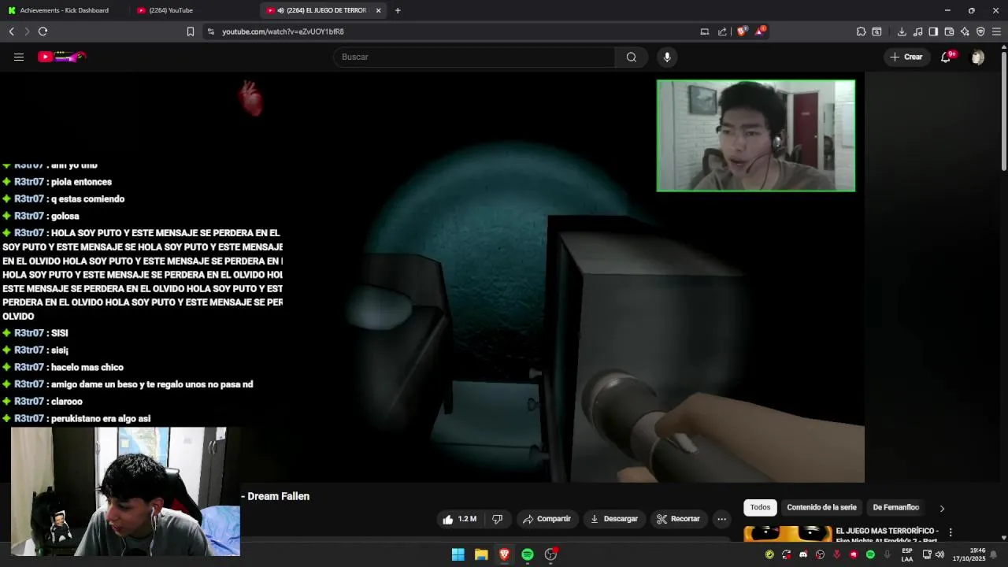Image resolution: width=1008 pixels, height=567 pixels.
Task: Open Brave Rewards triangle icon
Action: pos(760,31)
